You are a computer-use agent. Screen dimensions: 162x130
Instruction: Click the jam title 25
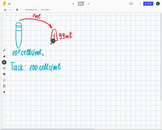9,4
